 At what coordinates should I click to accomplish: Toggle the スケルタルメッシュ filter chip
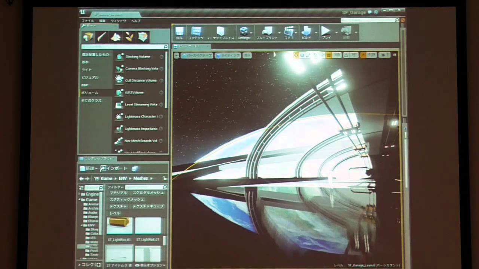click(148, 193)
